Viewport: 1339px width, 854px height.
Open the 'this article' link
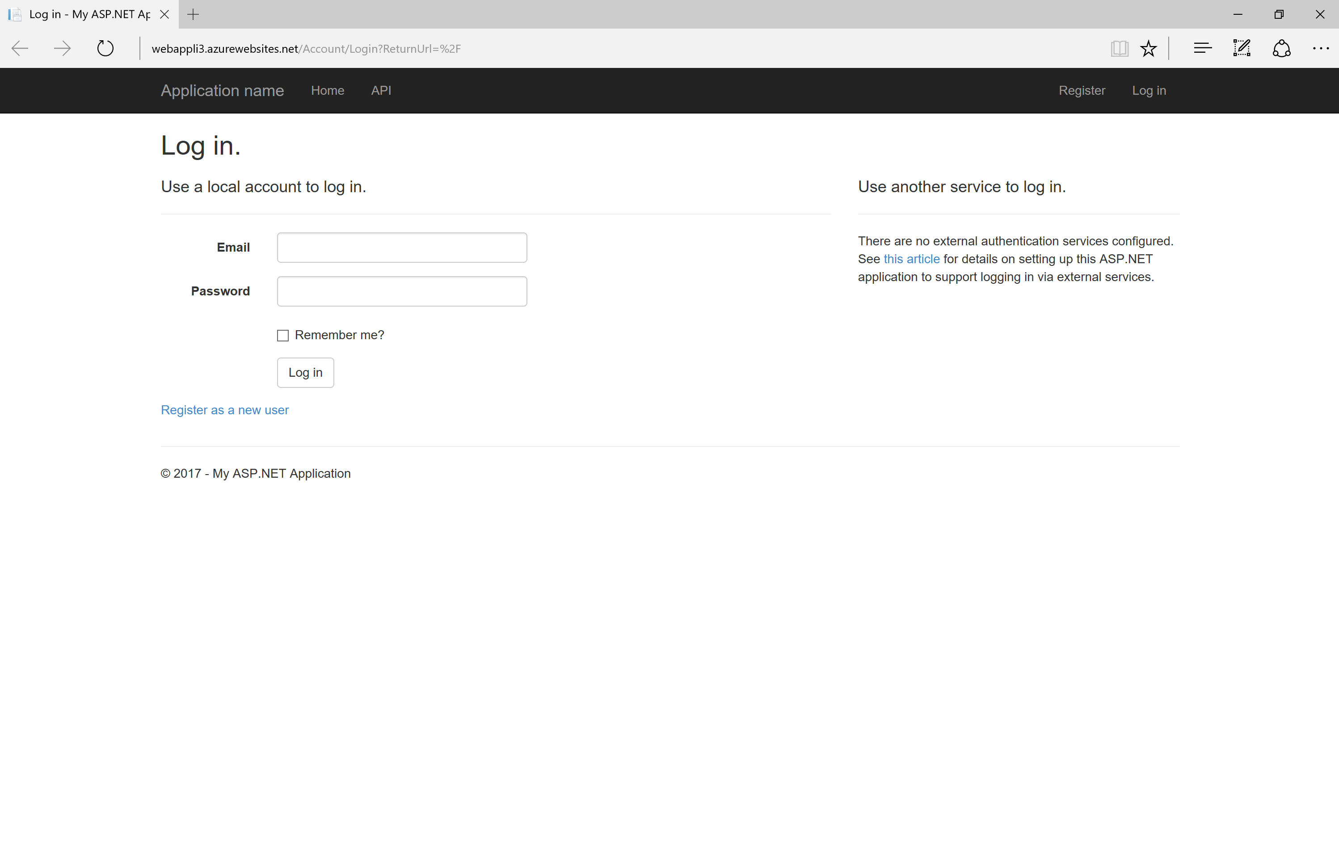pos(911,259)
